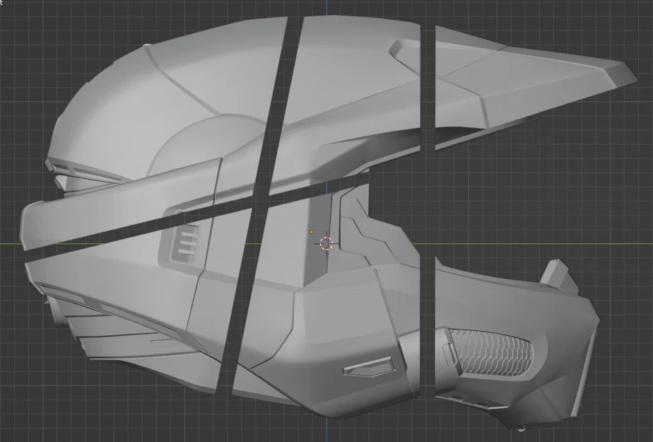Select the pointed visor peak piece

536,86
